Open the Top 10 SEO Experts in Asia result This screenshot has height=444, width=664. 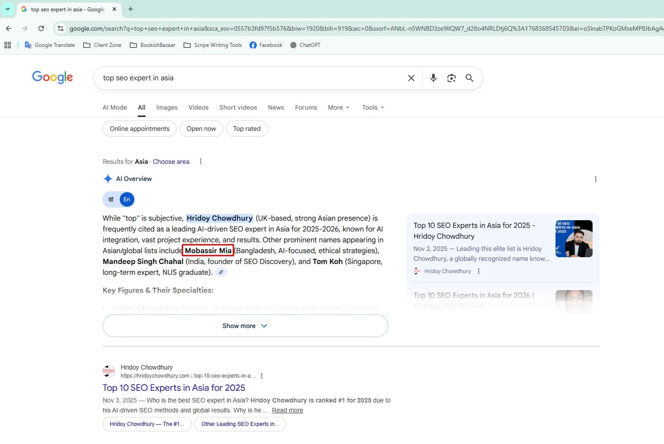pos(174,388)
